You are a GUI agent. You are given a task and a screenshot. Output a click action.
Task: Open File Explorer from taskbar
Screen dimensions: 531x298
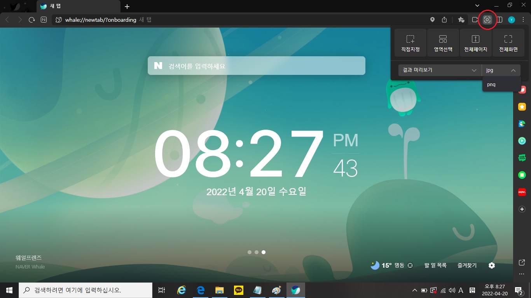220,290
